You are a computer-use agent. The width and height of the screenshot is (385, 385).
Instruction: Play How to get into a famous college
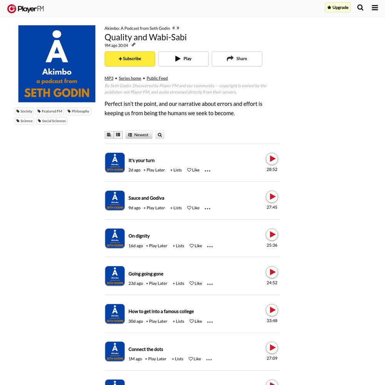[272, 310]
